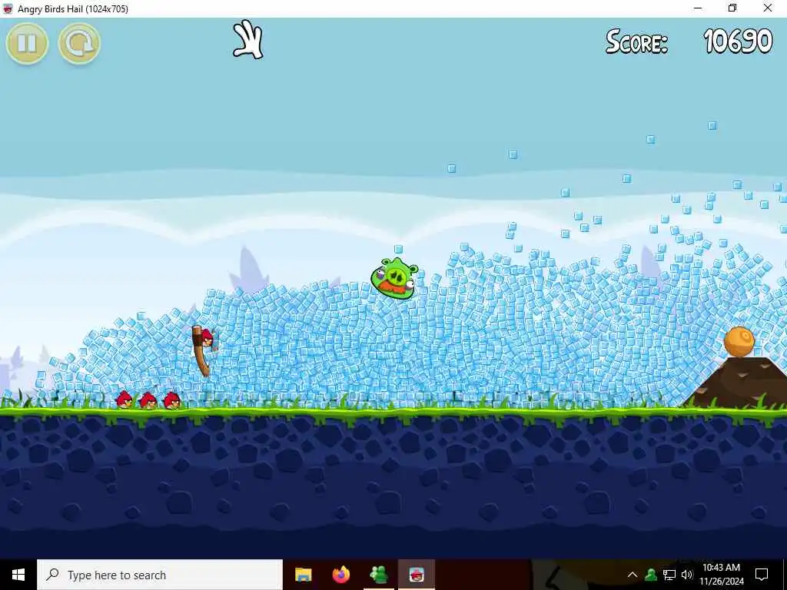This screenshot has height=590, width=787.
Task: Open the volume control in system tray
Action: tap(687, 575)
